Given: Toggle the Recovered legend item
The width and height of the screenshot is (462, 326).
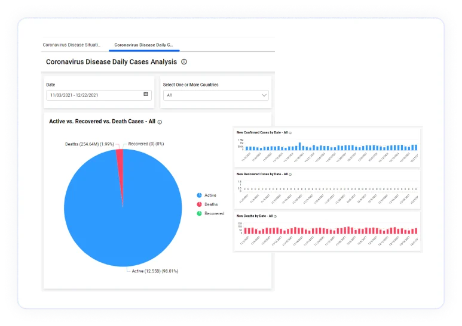Looking at the screenshot, I should (x=210, y=213).
